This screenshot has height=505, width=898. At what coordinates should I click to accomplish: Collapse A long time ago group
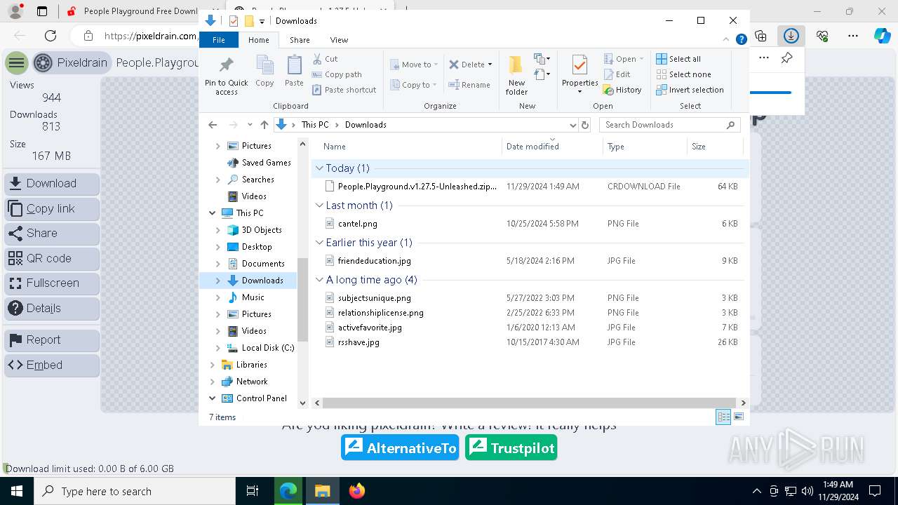click(x=319, y=280)
